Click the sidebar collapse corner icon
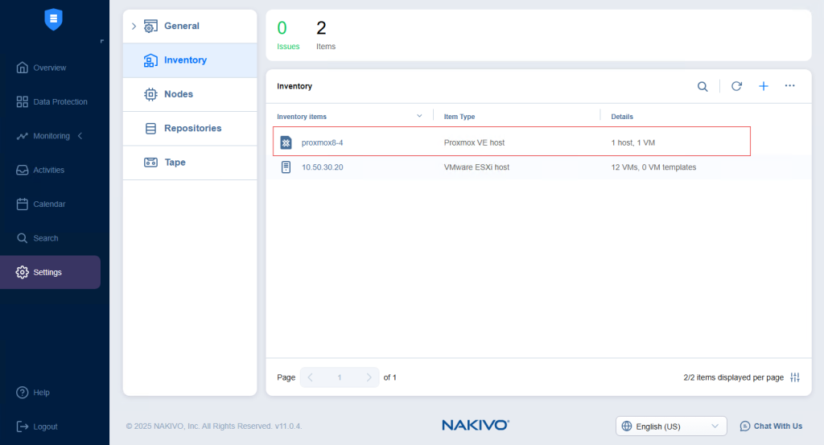Image resolution: width=824 pixels, height=445 pixels. [102, 41]
